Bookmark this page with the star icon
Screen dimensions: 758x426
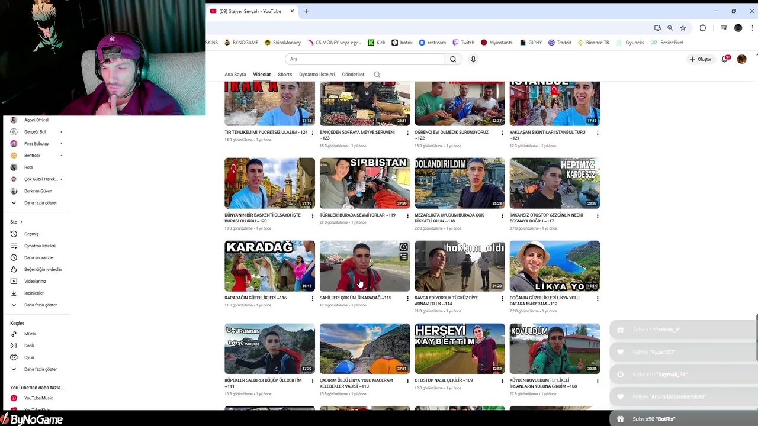coord(683,28)
